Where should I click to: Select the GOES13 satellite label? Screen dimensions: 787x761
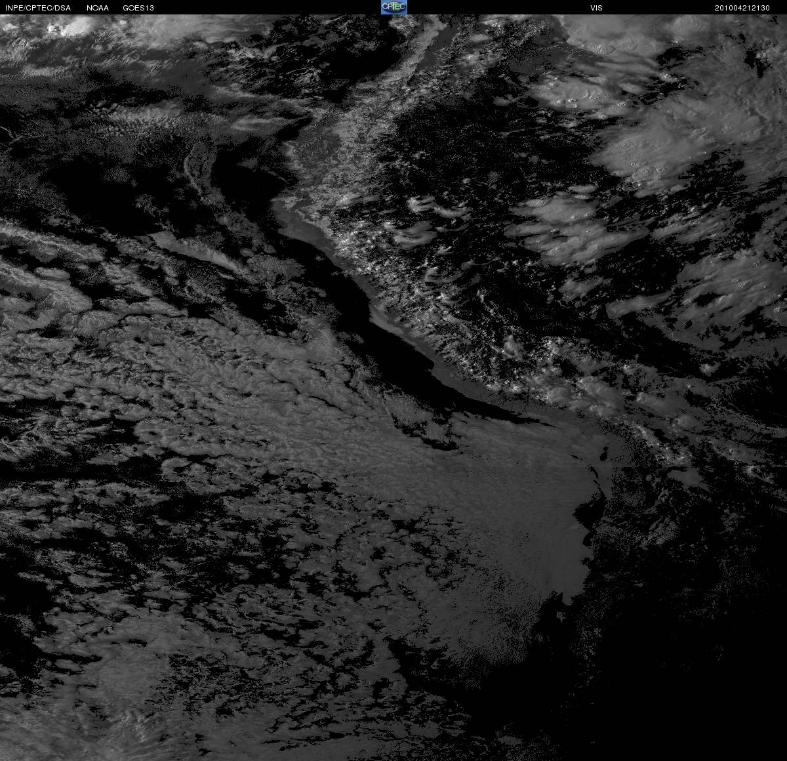pyautogui.click(x=138, y=8)
